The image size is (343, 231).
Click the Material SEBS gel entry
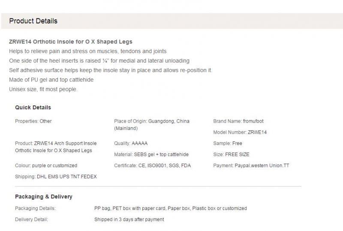coord(151,154)
